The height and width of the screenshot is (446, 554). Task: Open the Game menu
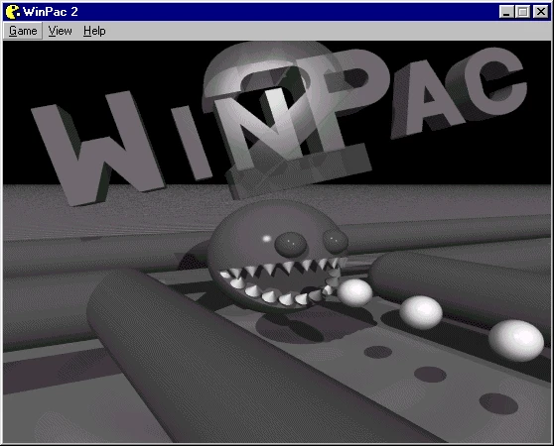tap(23, 31)
